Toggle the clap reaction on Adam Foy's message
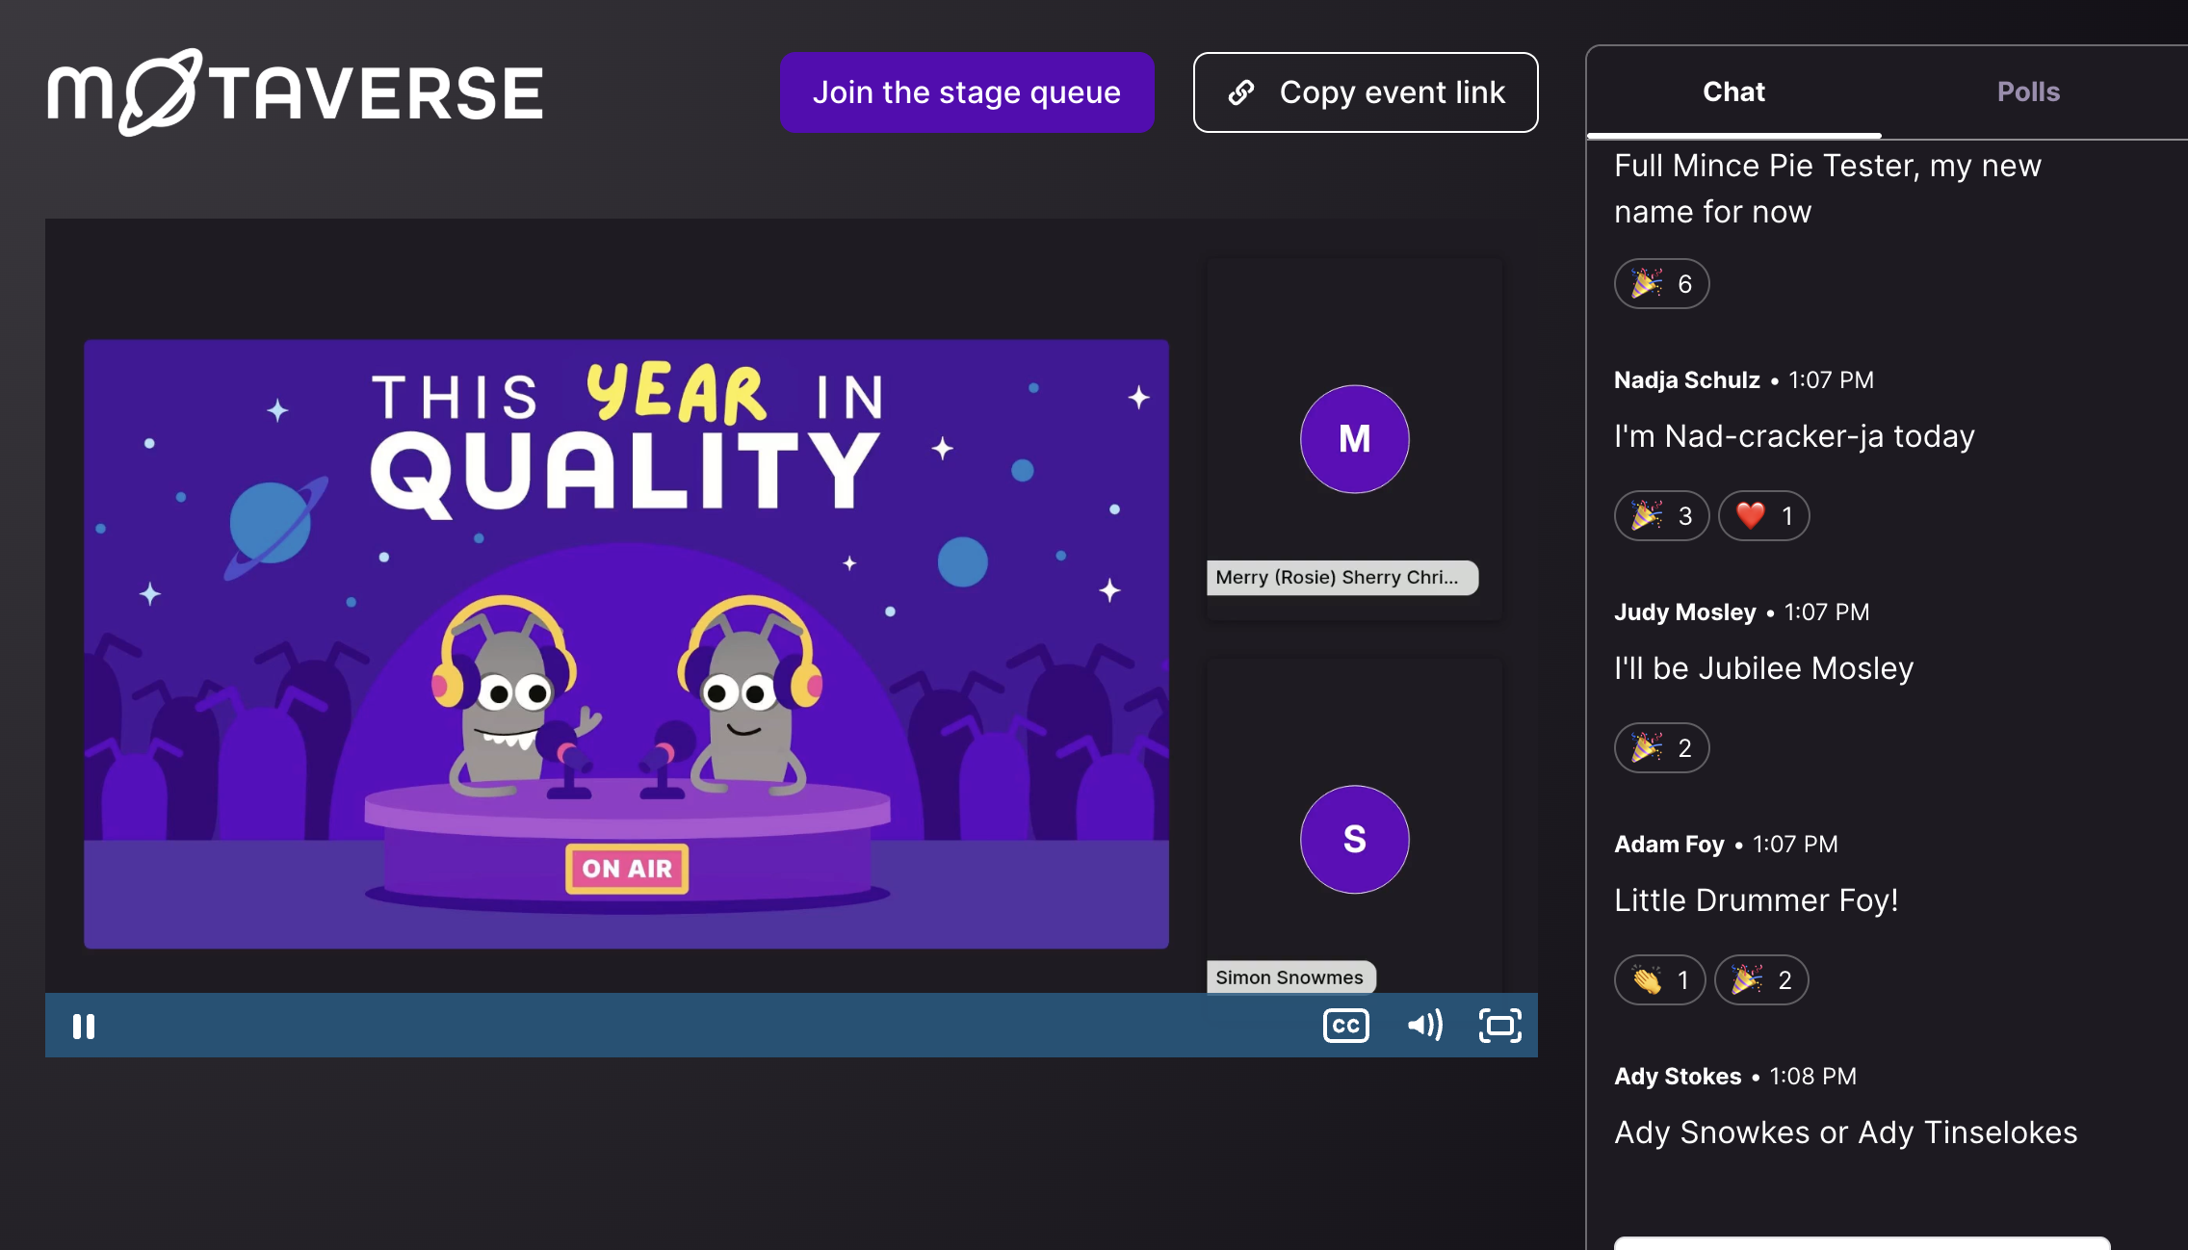This screenshot has height=1250, width=2188. (x=1658, y=979)
